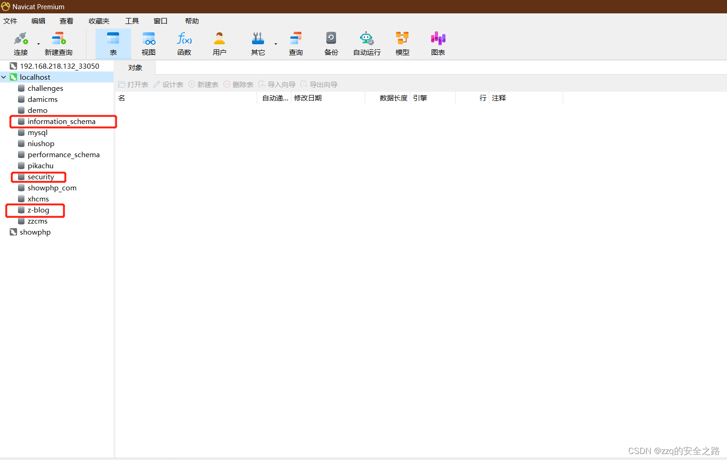Open the 收藏夹 menu
727x460 pixels.
pyautogui.click(x=99, y=21)
